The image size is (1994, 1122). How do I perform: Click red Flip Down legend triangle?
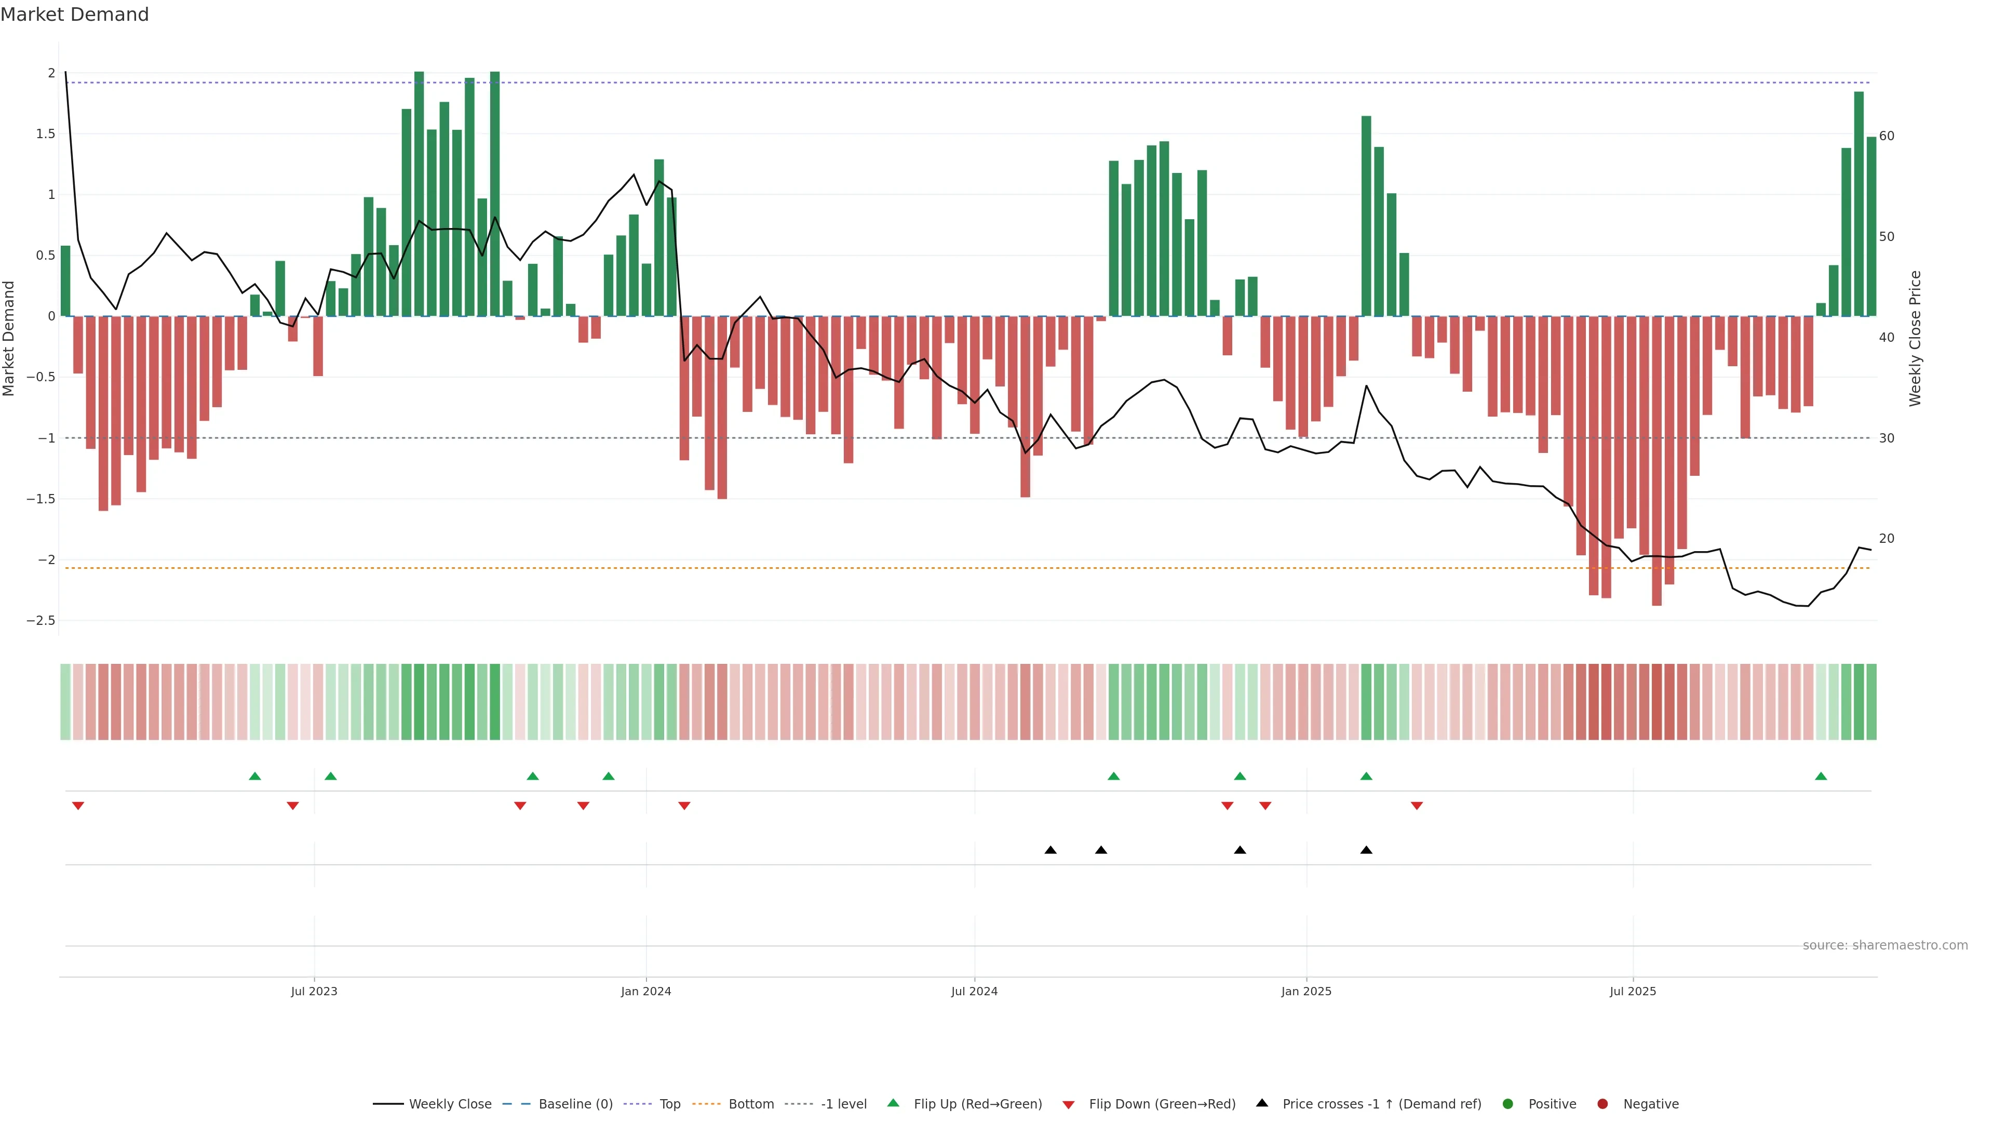point(1068,1105)
